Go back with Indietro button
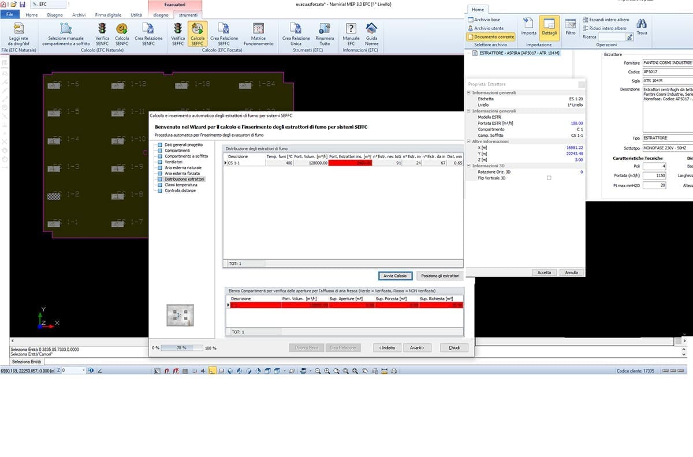693x457 pixels. pos(388,348)
